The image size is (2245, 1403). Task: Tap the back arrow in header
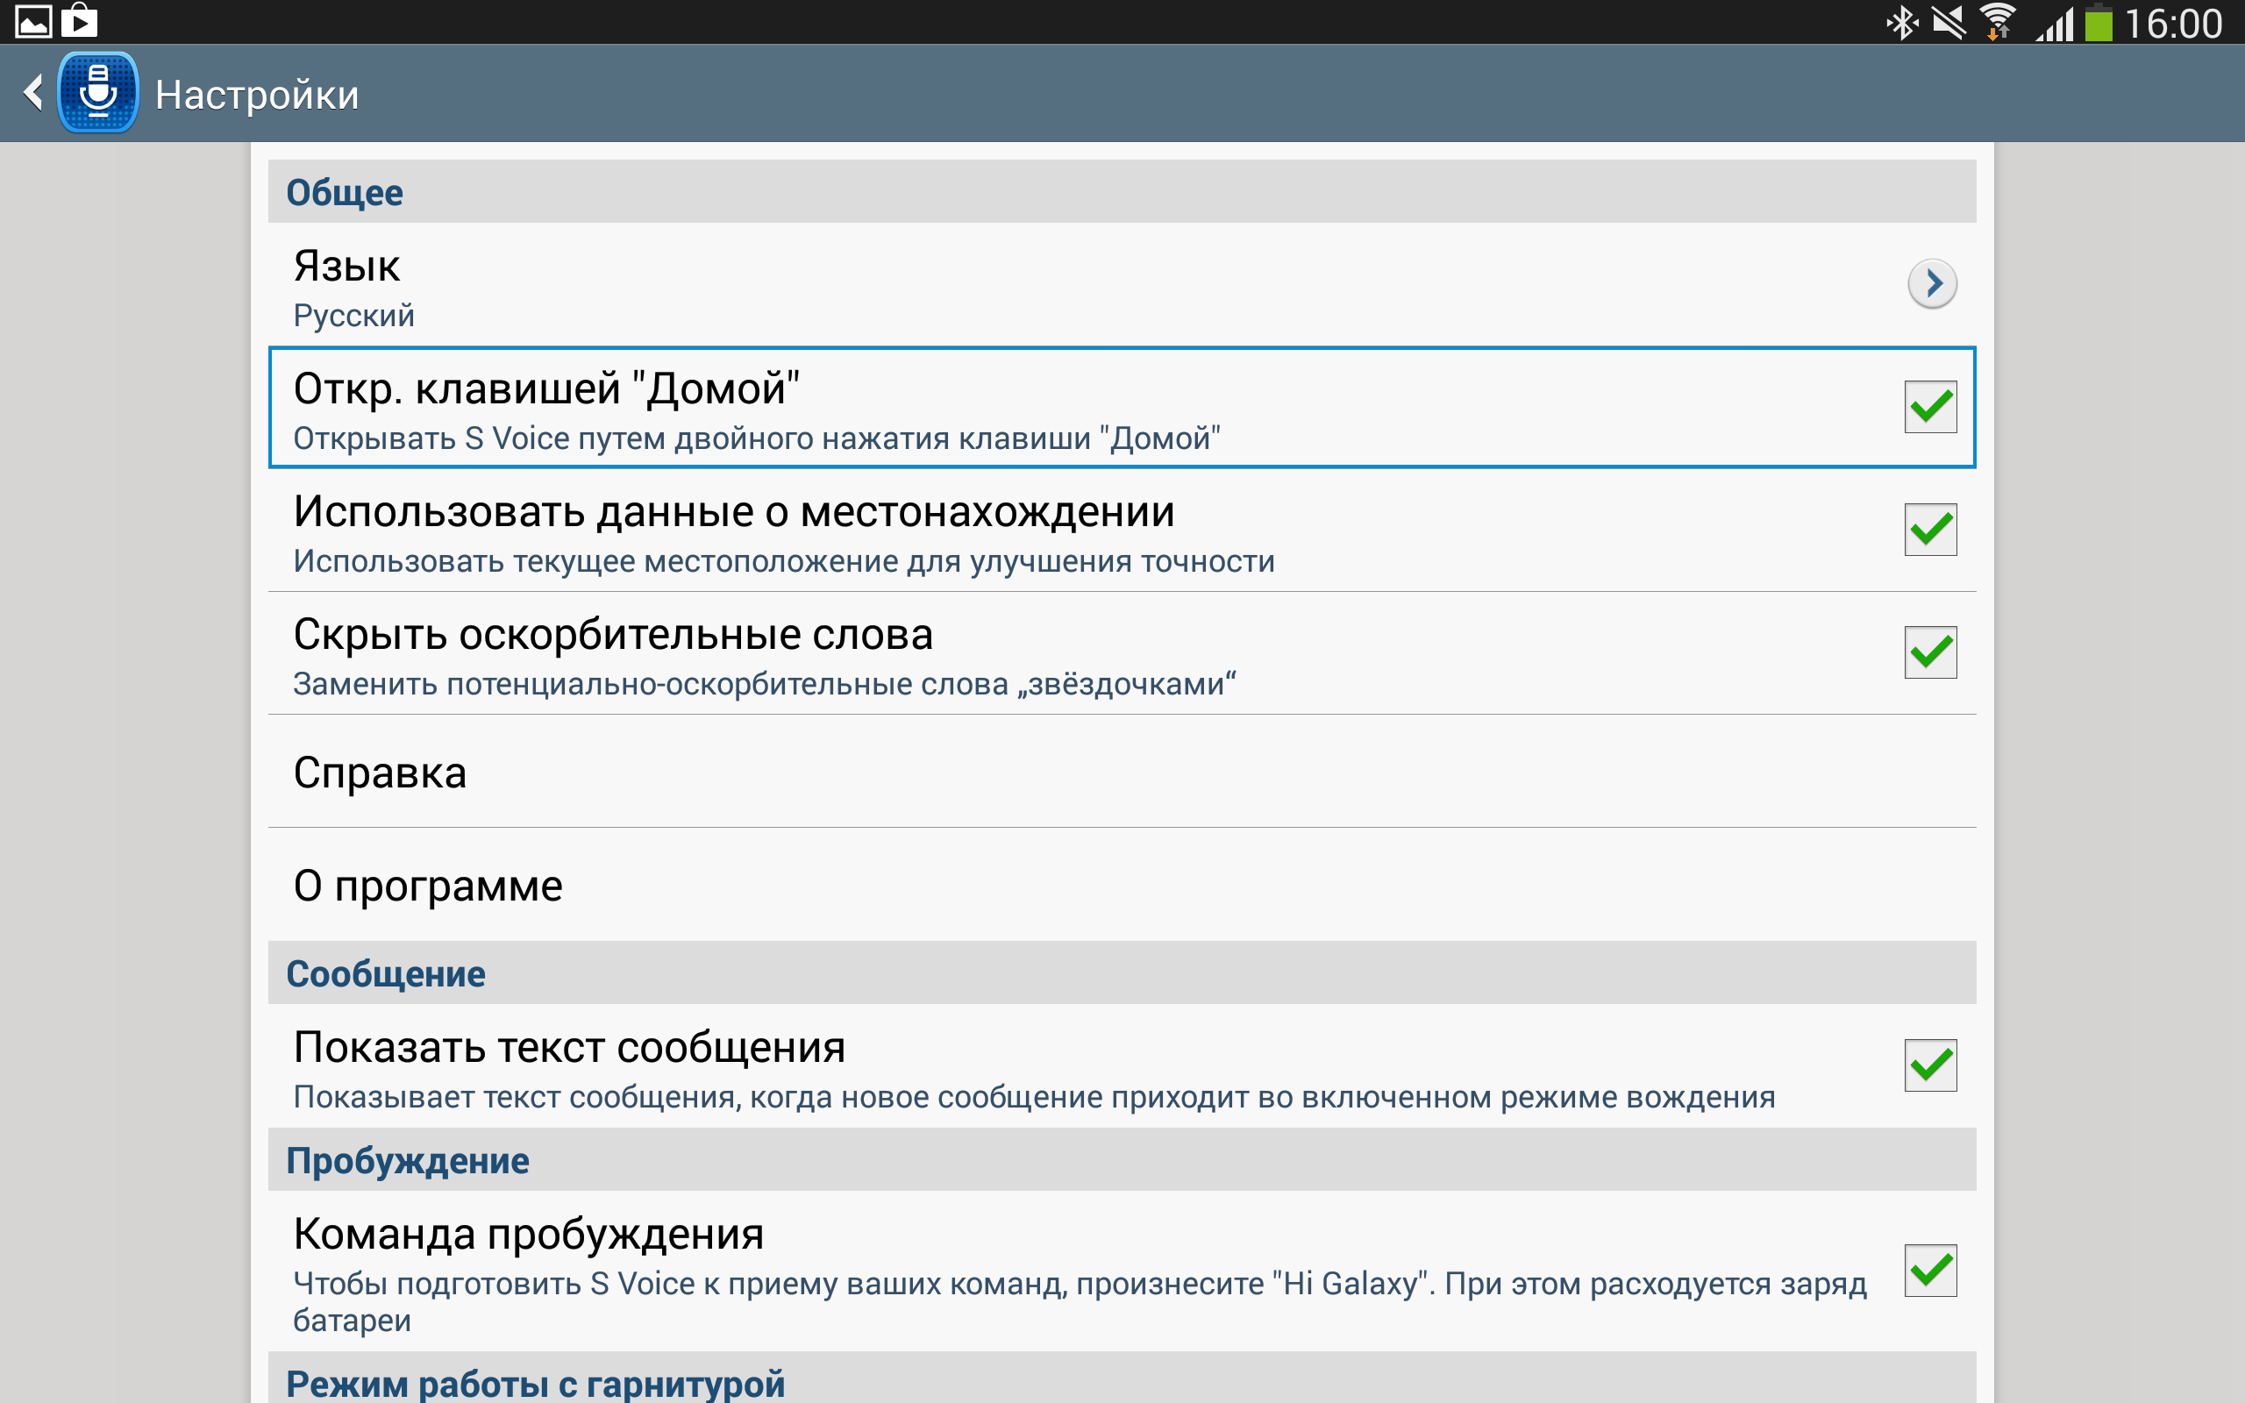pos(33,93)
